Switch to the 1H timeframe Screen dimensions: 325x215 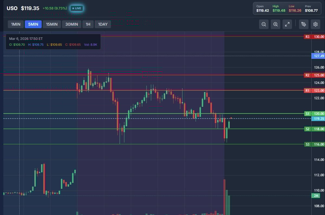point(88,24)
